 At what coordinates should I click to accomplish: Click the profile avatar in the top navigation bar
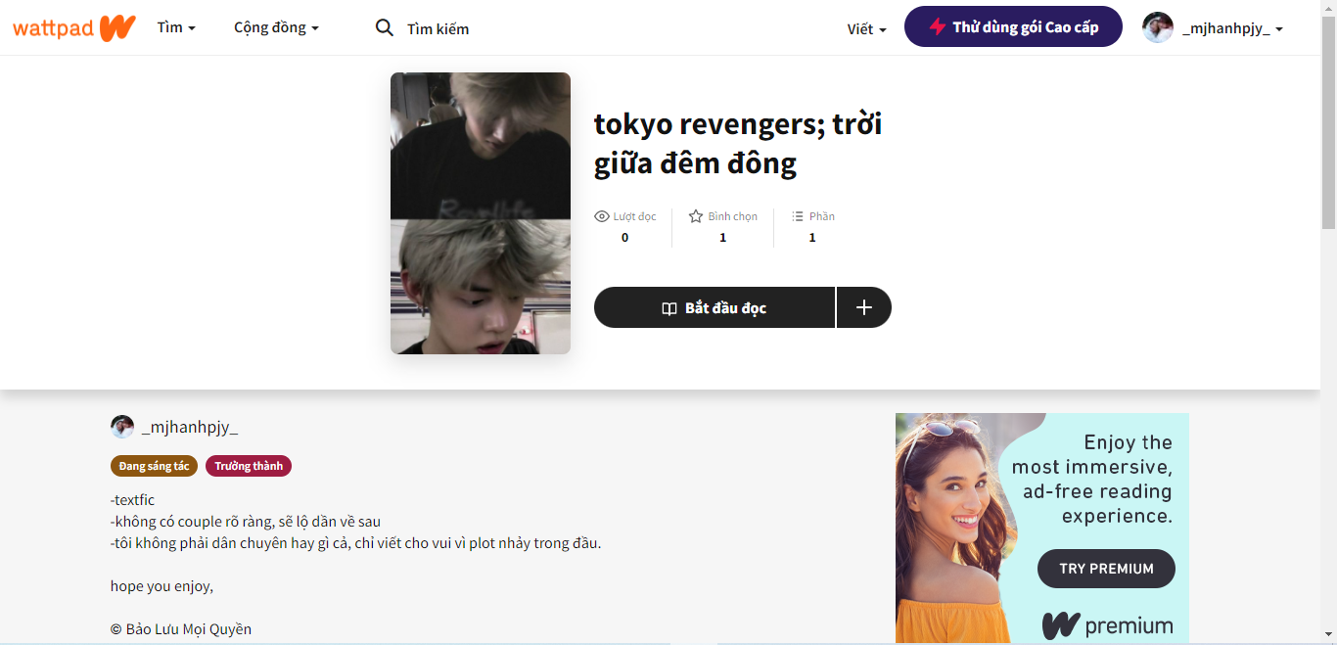[1158, 28]
